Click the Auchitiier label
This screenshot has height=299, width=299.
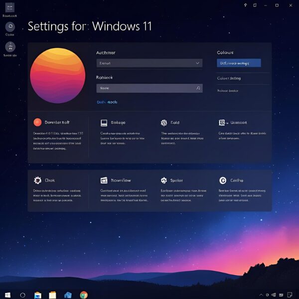coord(106,53)
